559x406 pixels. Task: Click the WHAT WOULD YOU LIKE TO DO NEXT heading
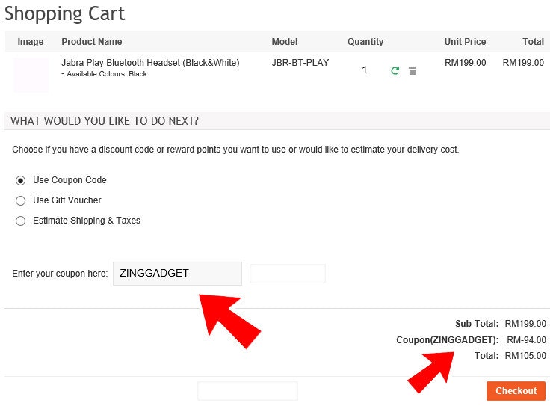(x=105, y=121)
